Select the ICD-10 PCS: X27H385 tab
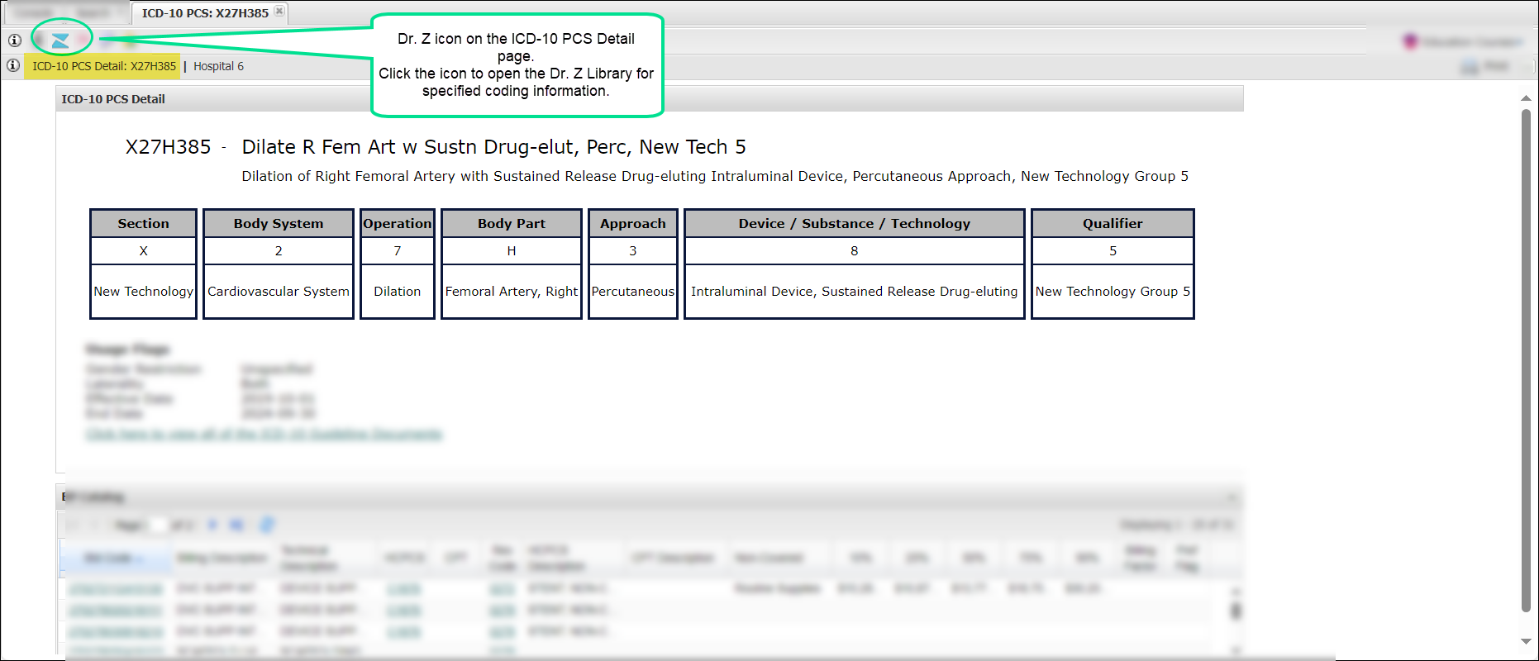 tap(204, 13)
